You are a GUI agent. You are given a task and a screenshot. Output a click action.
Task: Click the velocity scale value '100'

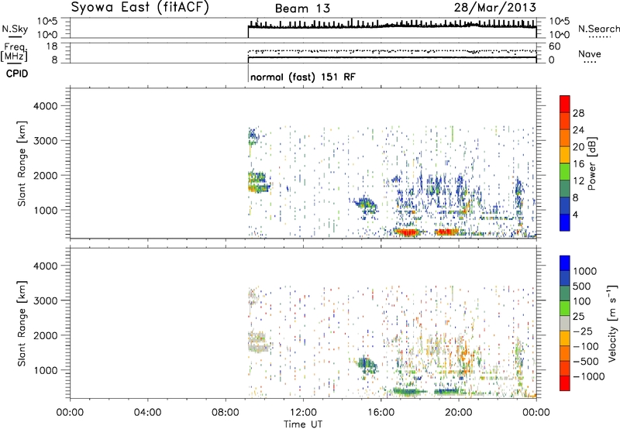click(x=582, y=301)
